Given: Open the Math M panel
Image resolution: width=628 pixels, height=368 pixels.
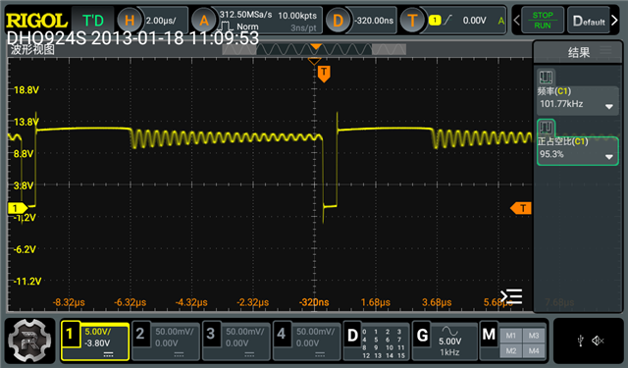Looking at the screenshot, I should 513,342.
